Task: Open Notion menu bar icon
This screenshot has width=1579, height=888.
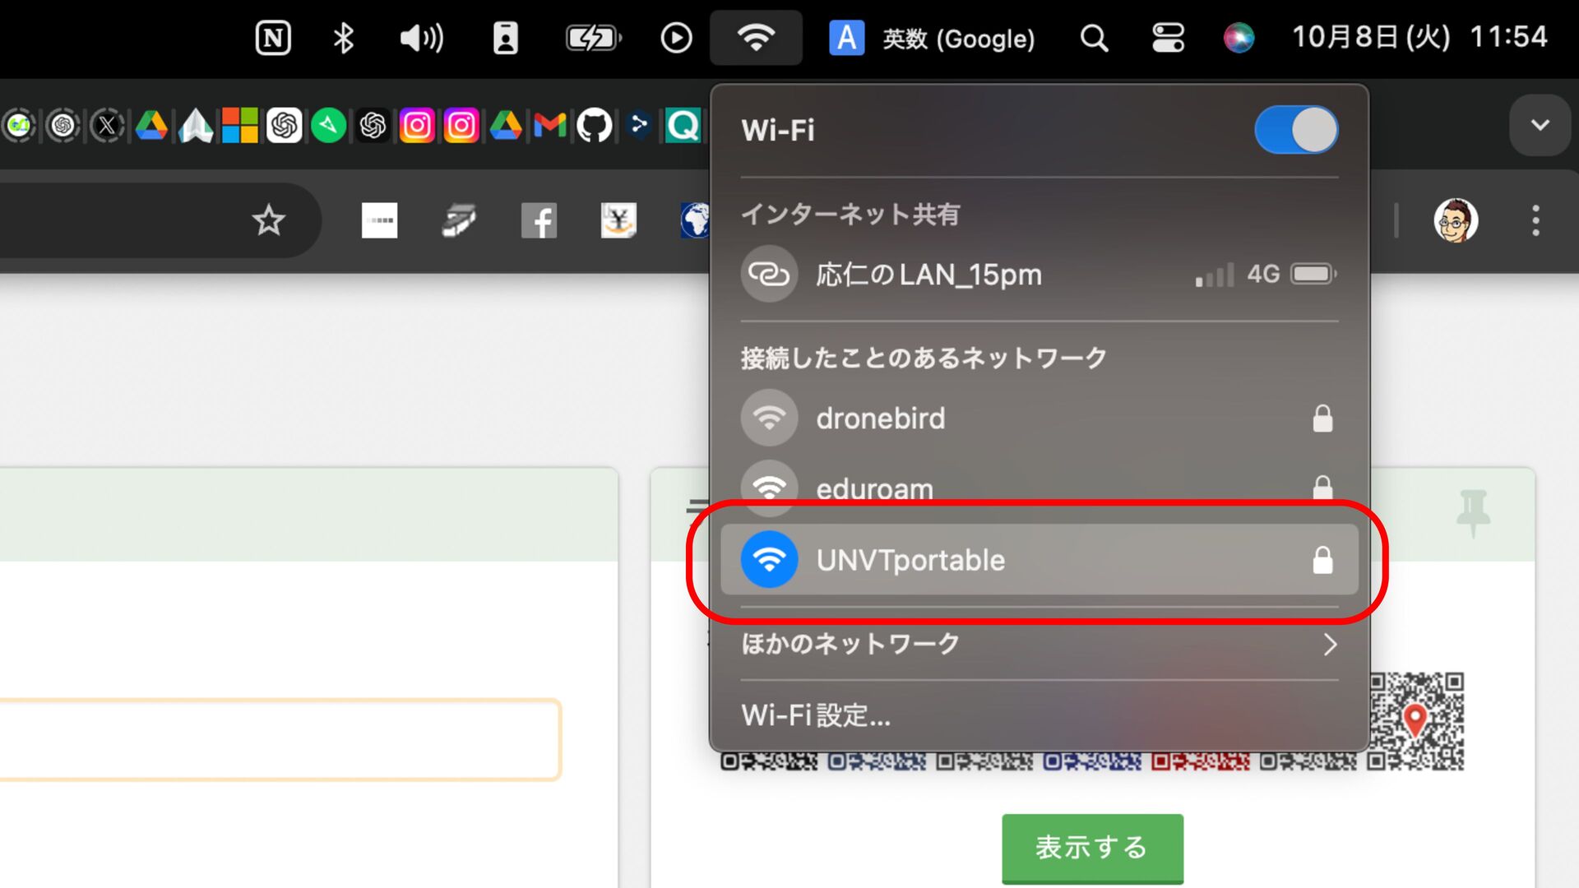Action: 273,38
